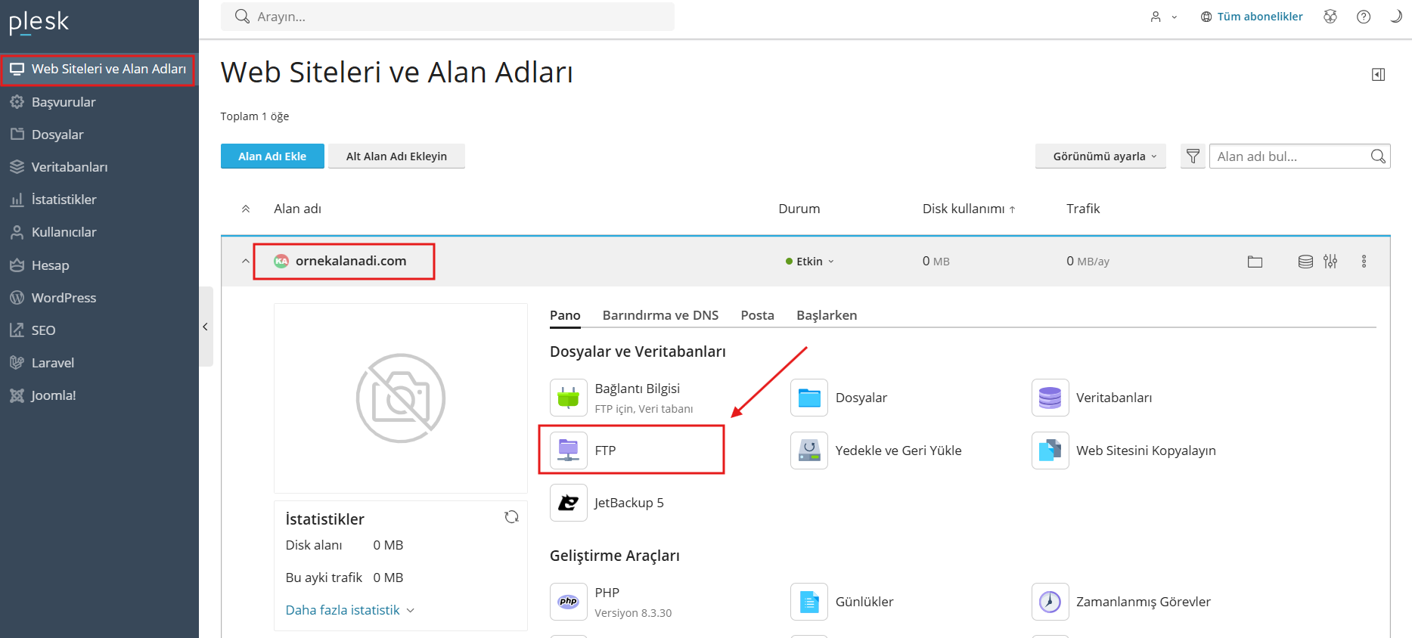Toggle the right side panel icon
Screen dimensions: 1412x638
1378,74
